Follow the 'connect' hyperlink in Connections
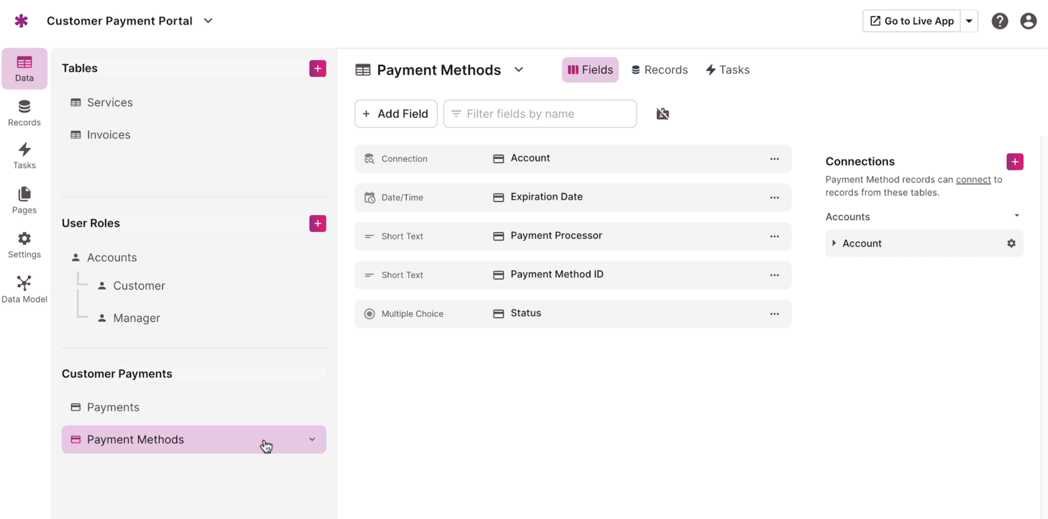Screen dimensions: 1048x519 point(973,180)
